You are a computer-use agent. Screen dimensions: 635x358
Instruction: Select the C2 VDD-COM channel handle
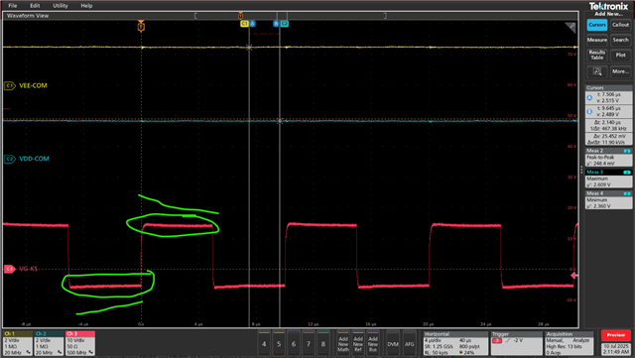9,159
